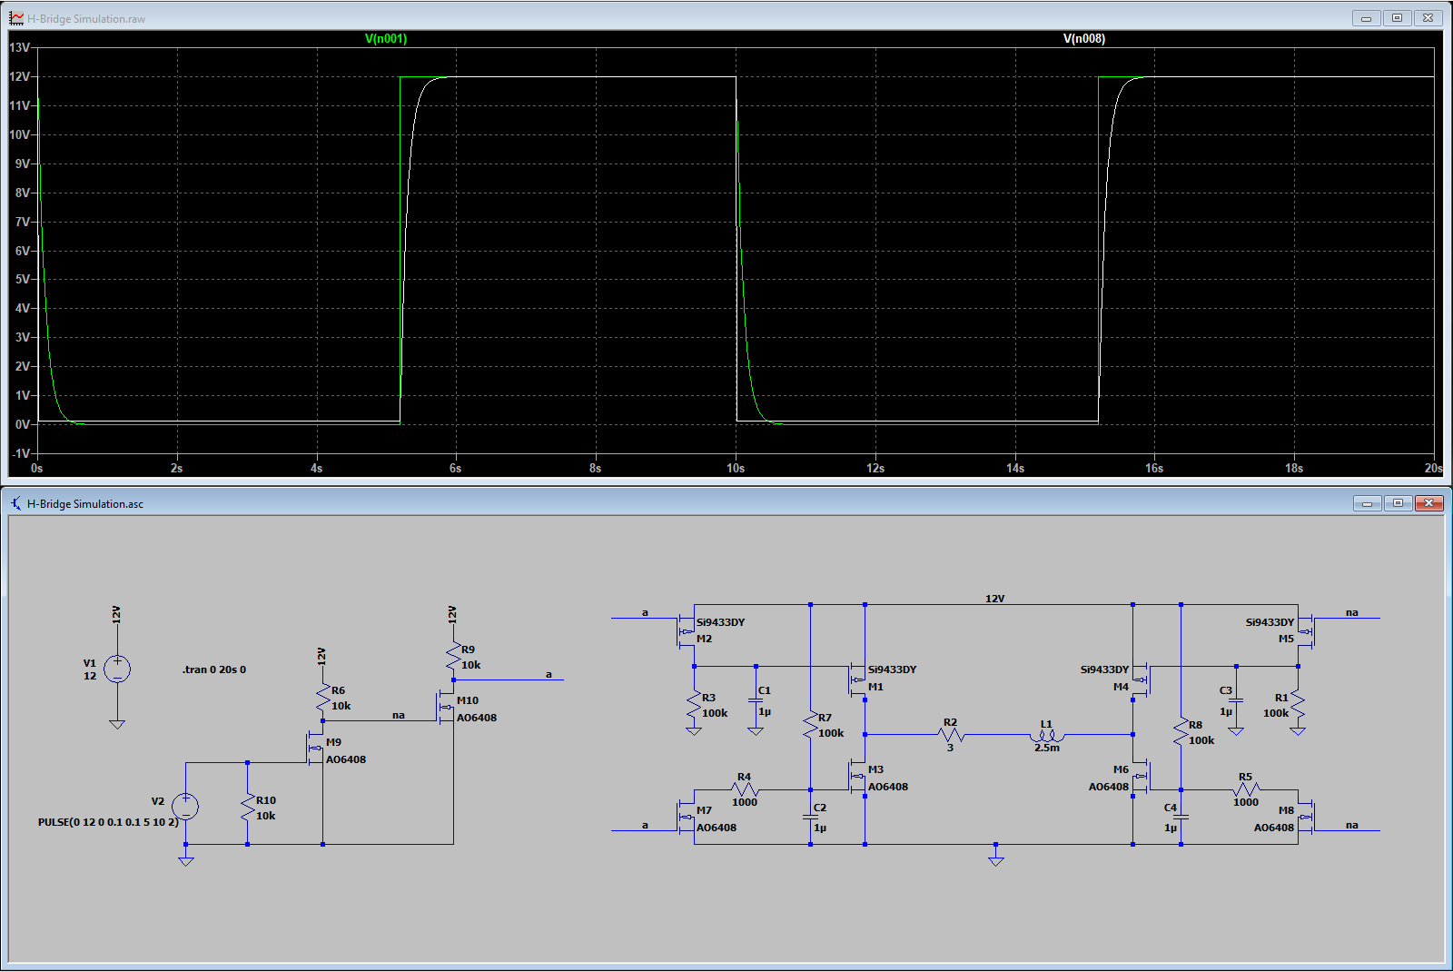Click capacitor C1 symbol in schematic
The width and height of the screenshot is (1453, 972).
pyautogui.click(x=756, y=700)
